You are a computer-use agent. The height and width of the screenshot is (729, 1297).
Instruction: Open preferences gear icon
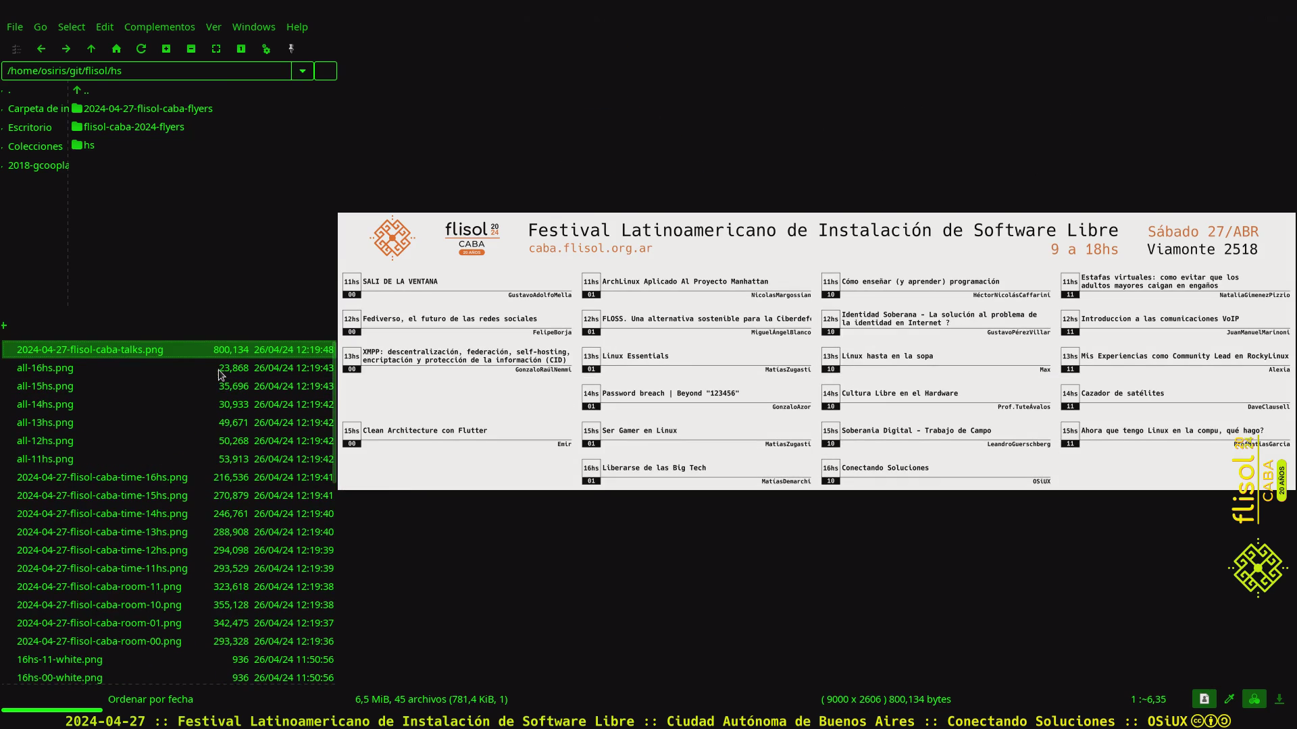[x=266, y=49]
